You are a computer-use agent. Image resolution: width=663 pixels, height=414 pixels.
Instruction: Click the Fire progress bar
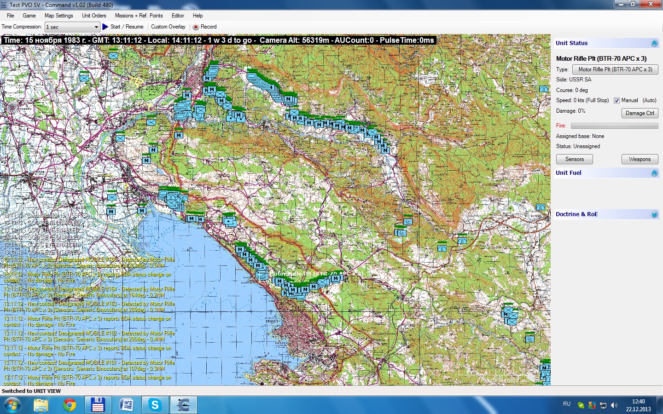[614, 126]
